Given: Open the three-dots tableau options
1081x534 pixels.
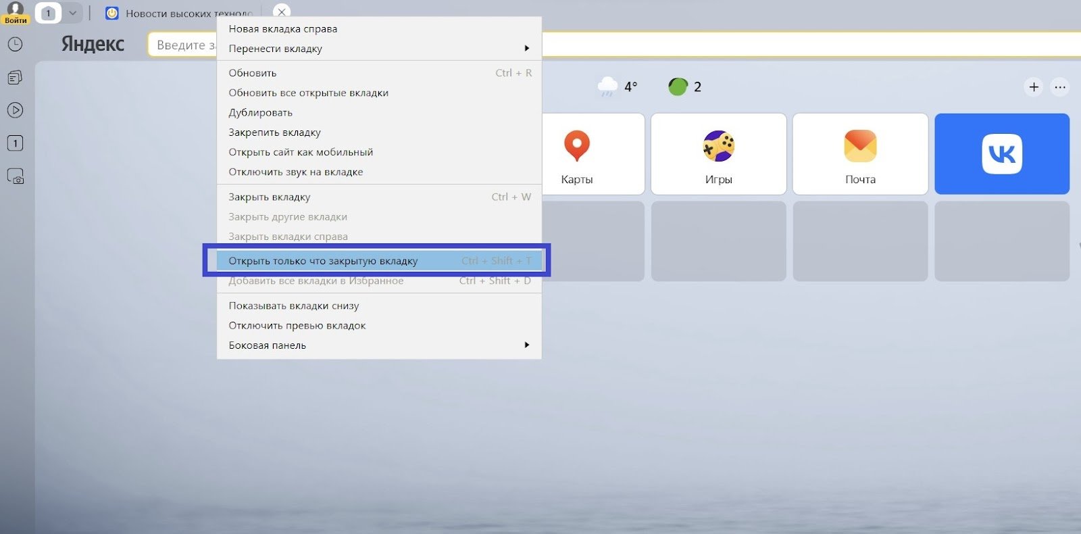Looking at the screenshot, I should 1060,87.
